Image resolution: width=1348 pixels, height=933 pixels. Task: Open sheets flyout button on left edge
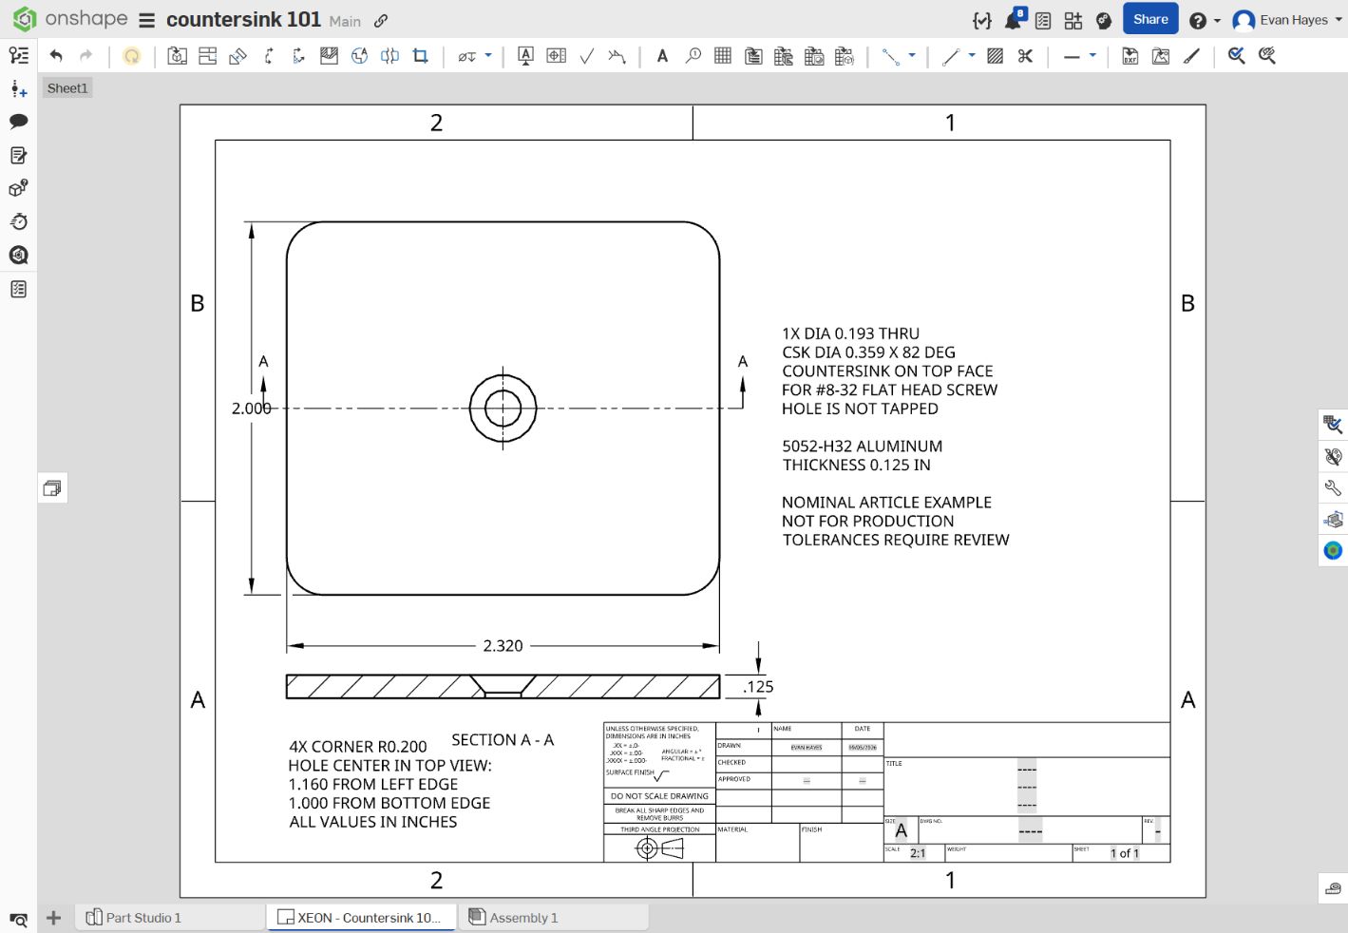(x=52, y=488)
